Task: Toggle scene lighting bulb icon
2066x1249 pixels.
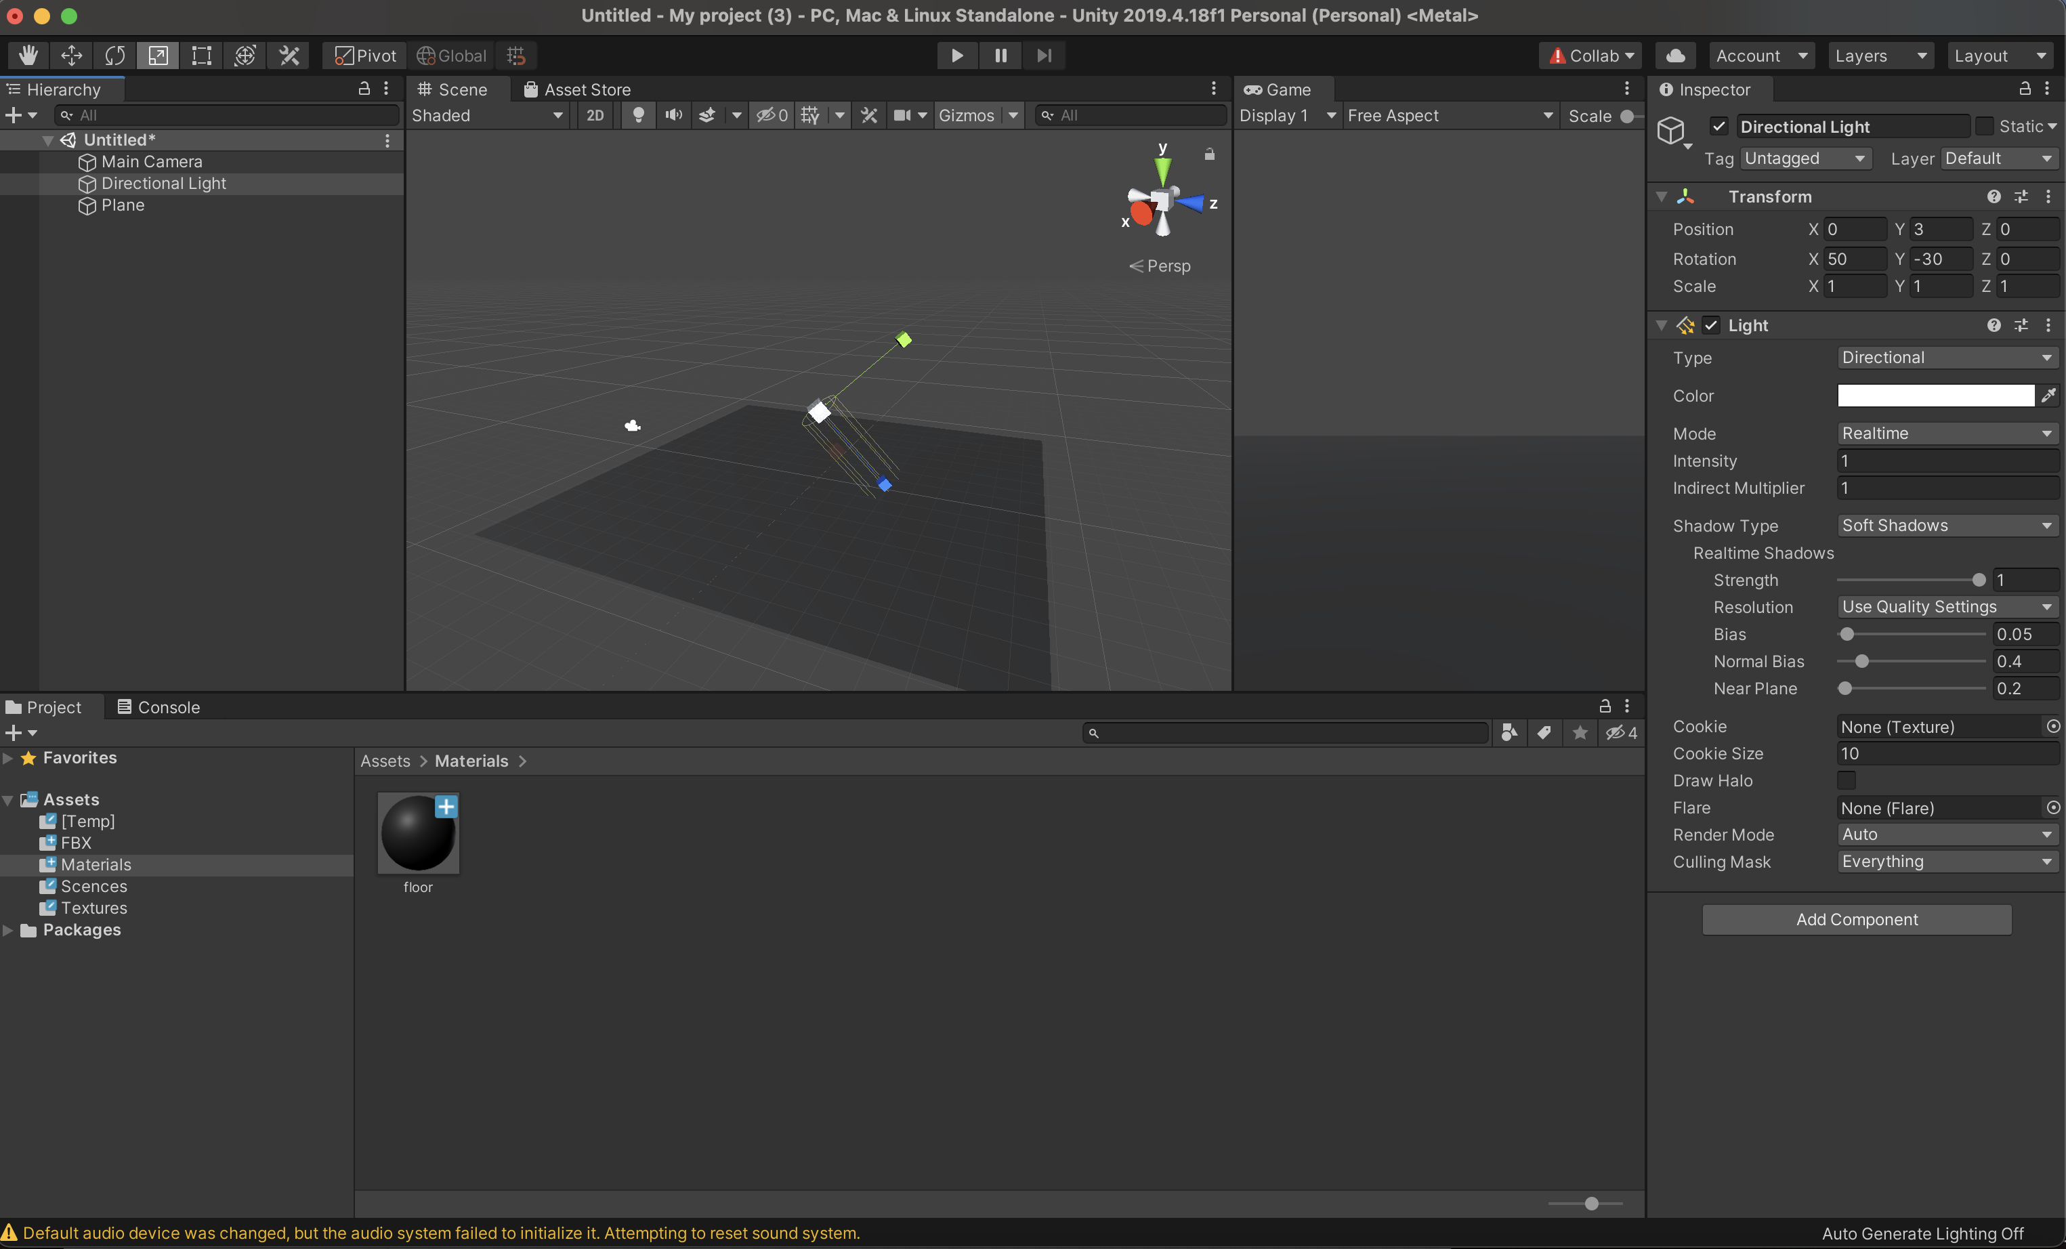Action: [638, 115]
